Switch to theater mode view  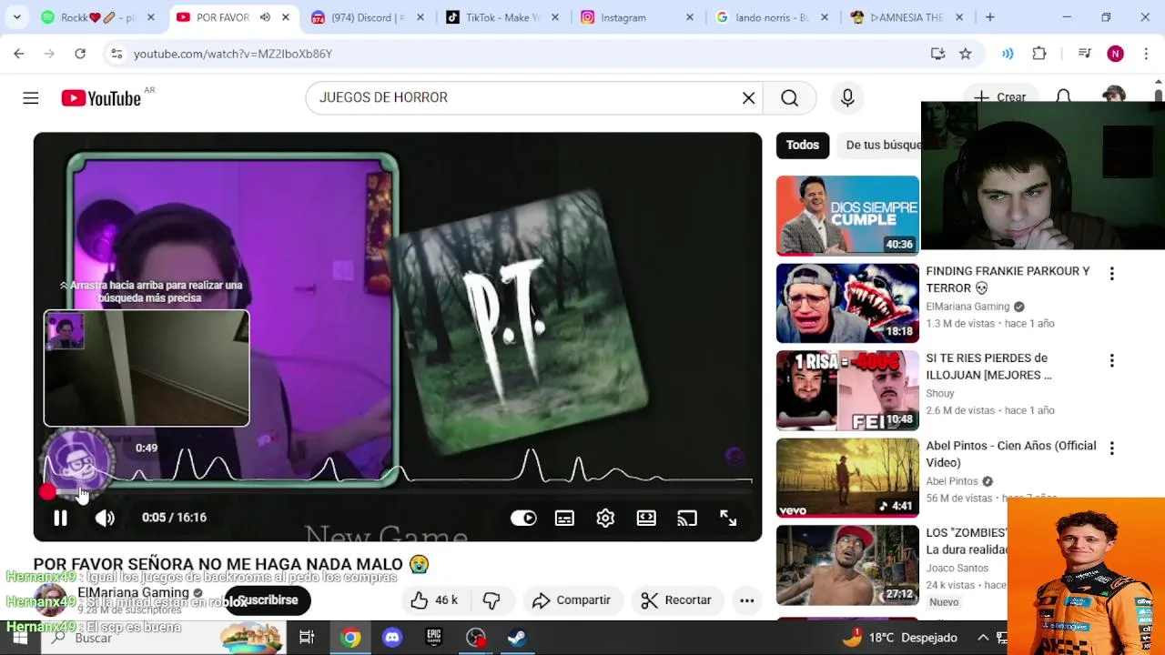pyautogui.click(x=646, y=518)
